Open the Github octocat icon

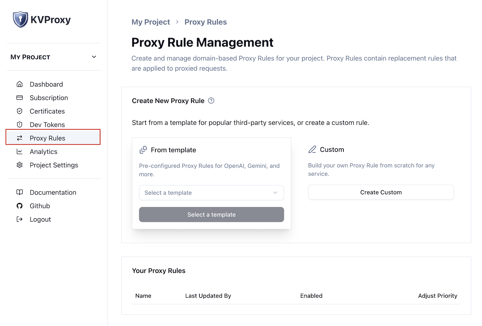(x=19, y=206)
